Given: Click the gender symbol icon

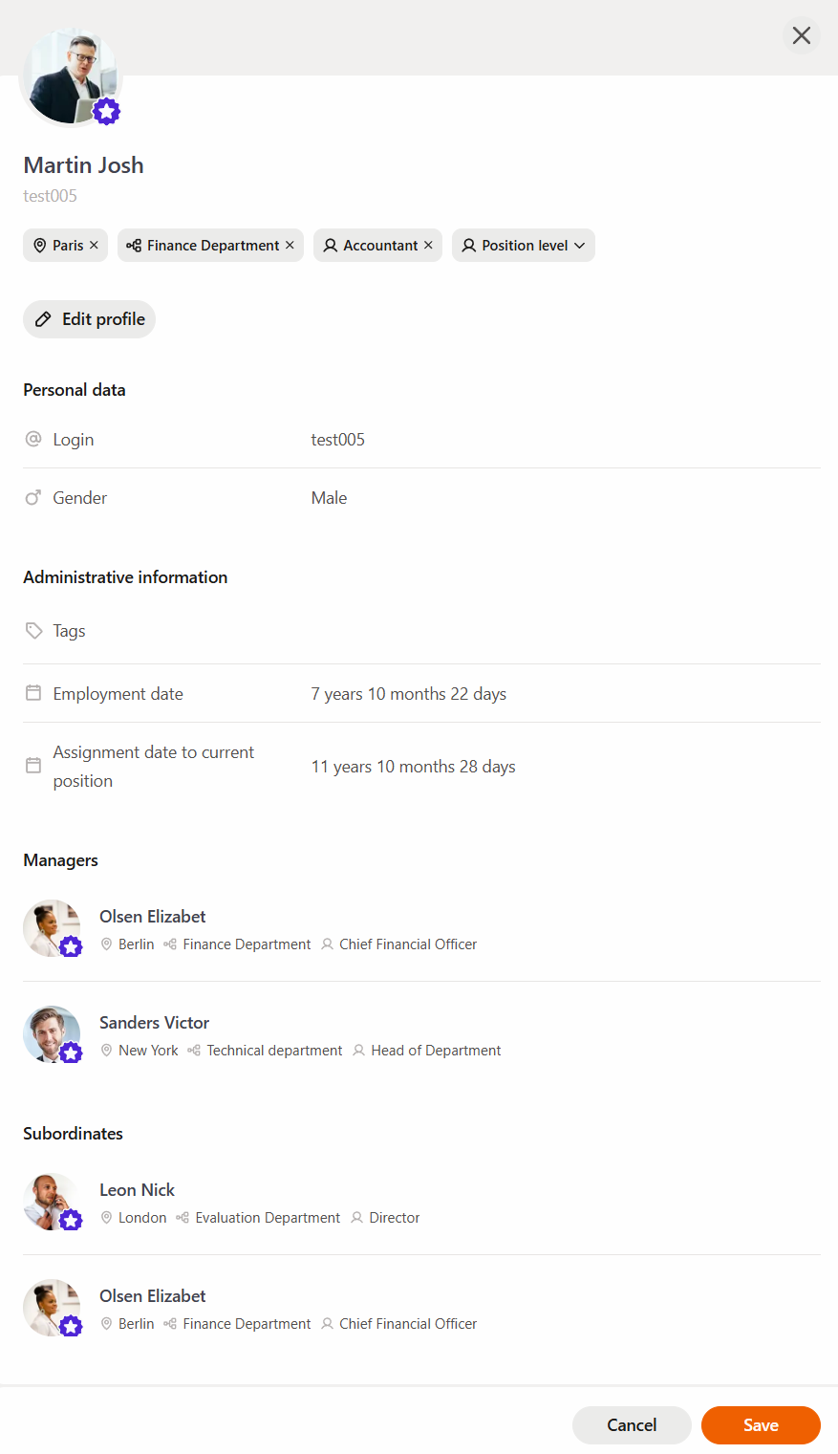Looking at the screenshot, I should (33, 497).
